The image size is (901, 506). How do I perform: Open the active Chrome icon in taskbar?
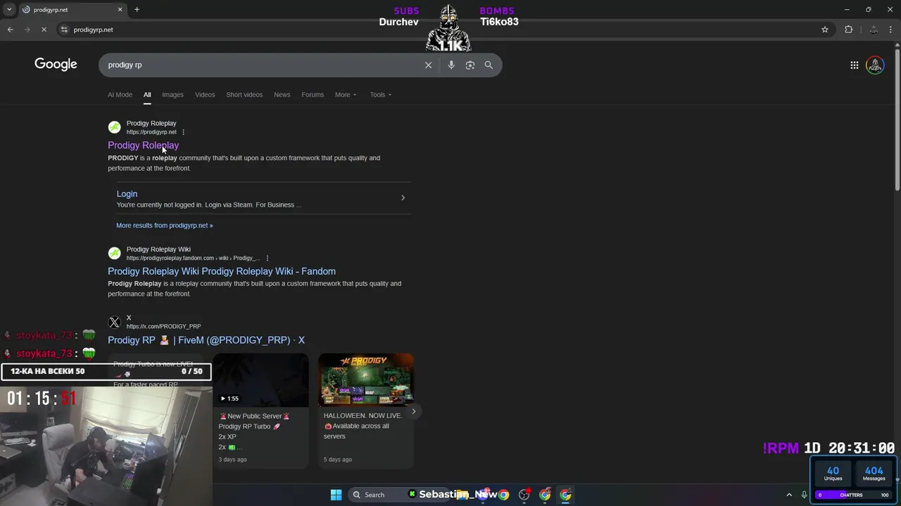click(565, 495)
